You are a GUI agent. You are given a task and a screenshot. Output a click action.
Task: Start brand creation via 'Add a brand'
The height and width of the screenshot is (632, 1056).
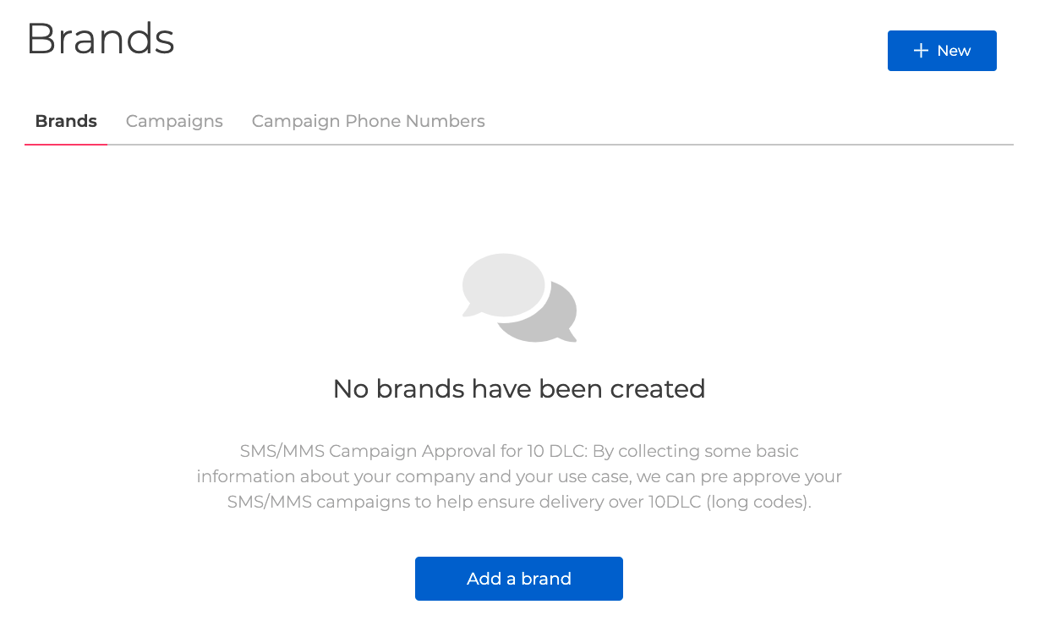pos(518,579)
